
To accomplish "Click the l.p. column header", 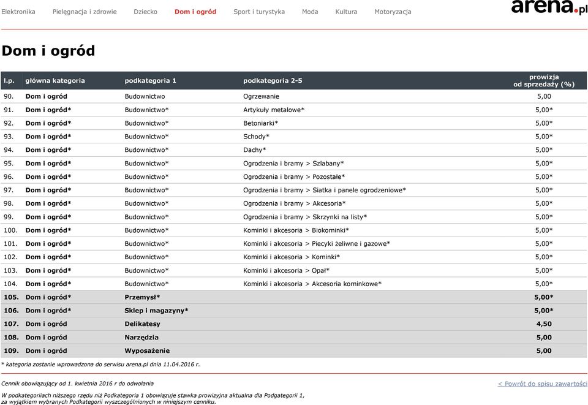I will (x=9, y=81).
